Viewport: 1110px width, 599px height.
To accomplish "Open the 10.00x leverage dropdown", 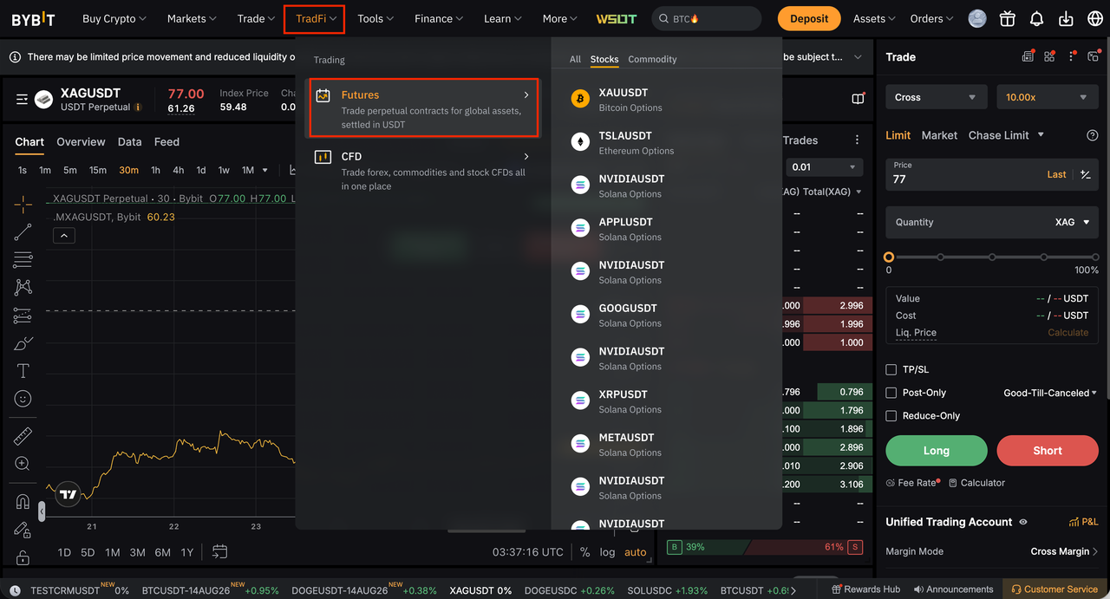I will pyautogui.click(x=1047, y=97).
